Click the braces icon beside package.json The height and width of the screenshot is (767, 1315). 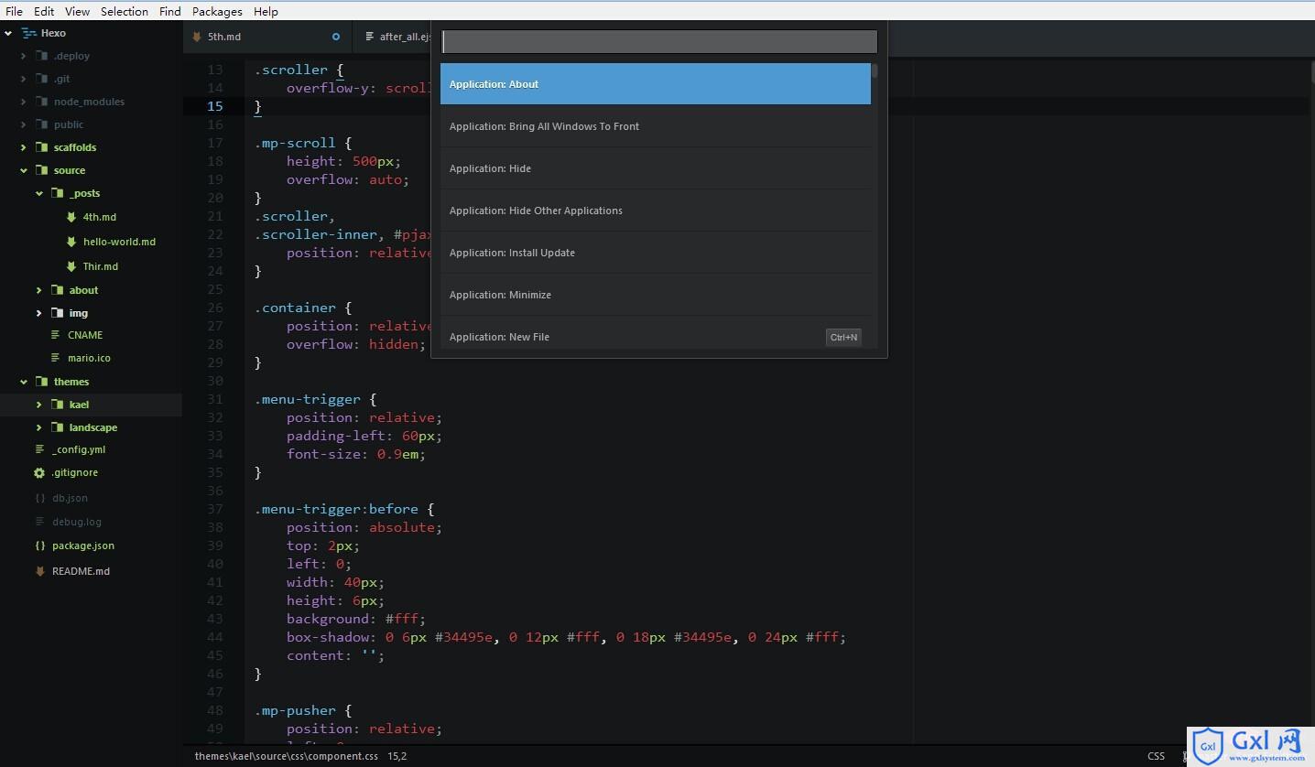[39, 546]
